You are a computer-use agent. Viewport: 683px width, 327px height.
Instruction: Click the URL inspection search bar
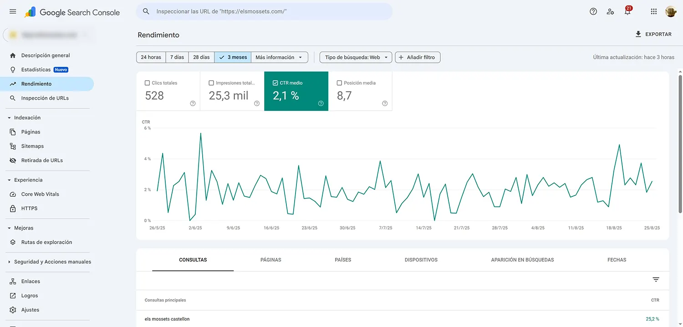(x=263, y=11)
